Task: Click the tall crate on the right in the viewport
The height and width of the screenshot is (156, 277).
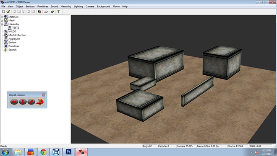Action: pos(222,62)
